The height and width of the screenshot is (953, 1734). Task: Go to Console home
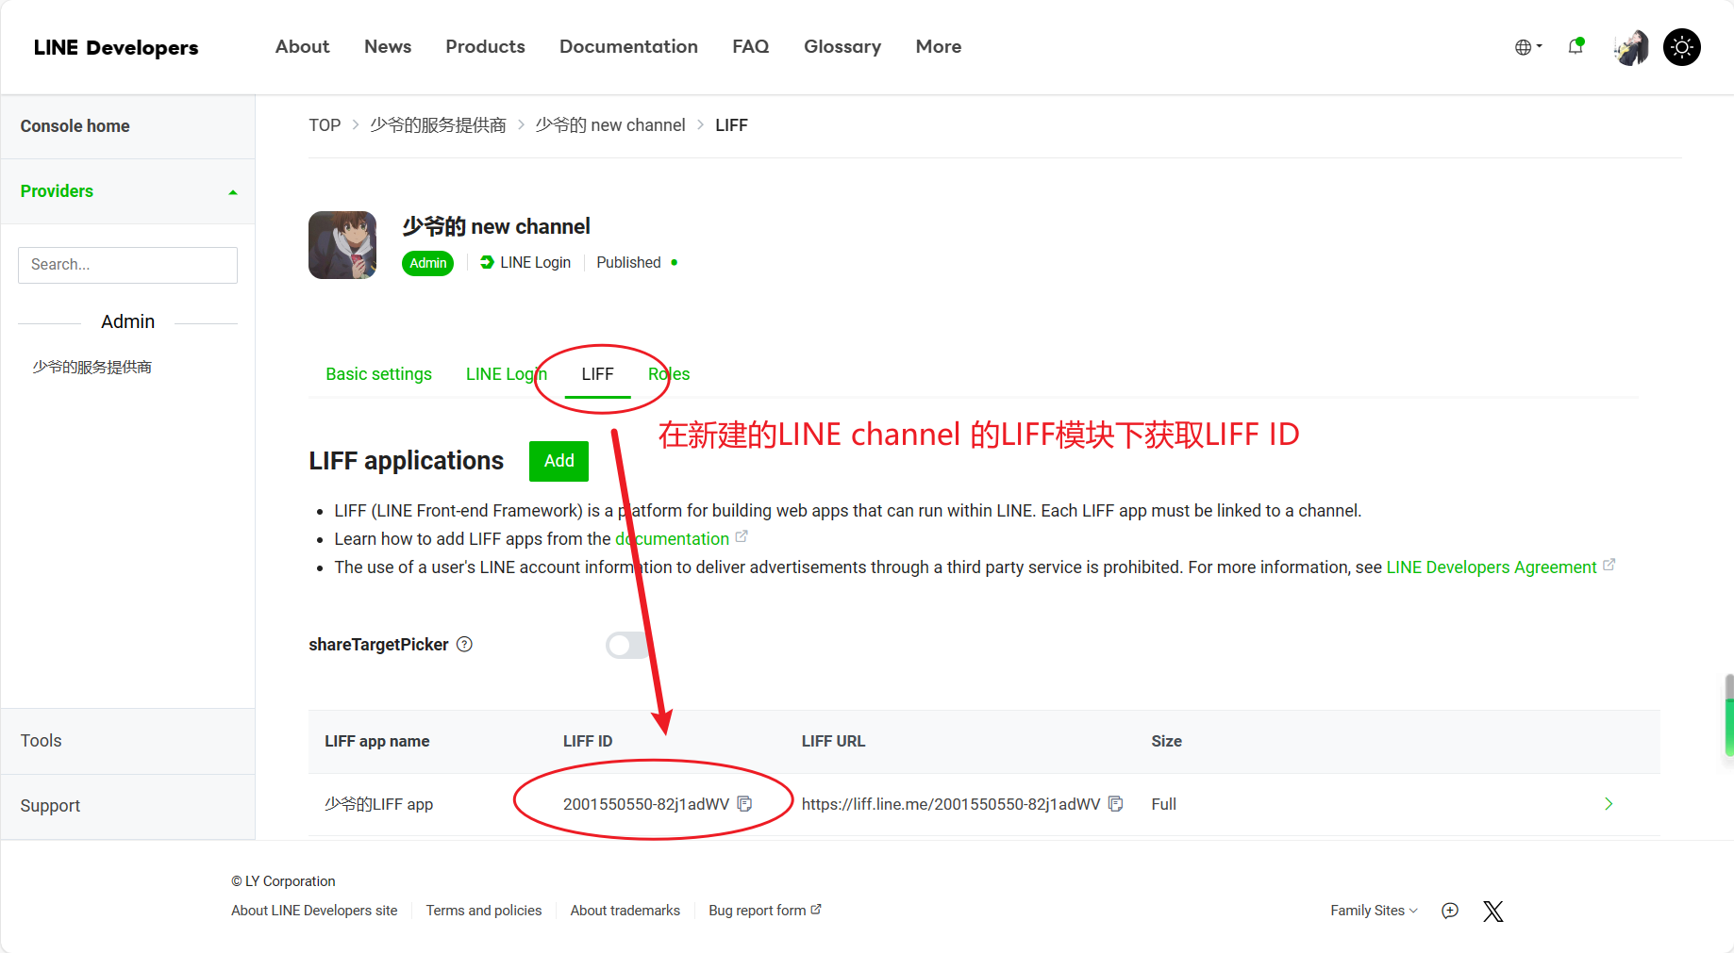(x=127, y=126)
